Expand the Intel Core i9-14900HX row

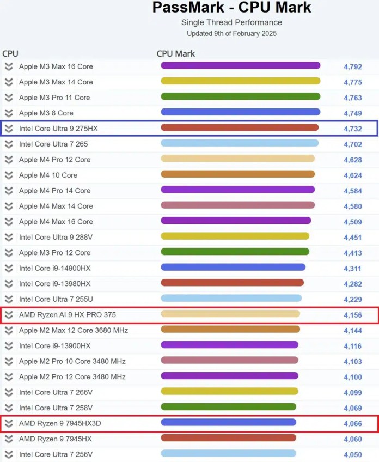pos(9,269)
